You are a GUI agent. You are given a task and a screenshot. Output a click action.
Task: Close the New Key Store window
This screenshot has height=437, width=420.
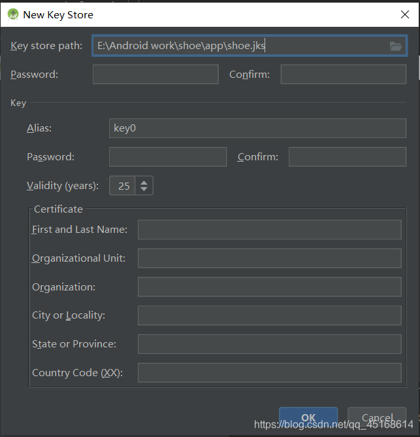click(405, 14)
